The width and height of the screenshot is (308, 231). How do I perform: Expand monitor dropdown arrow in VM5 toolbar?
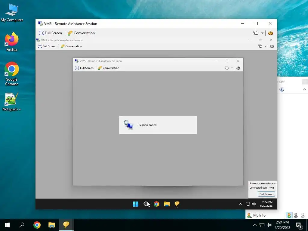[x=232, y=68]
